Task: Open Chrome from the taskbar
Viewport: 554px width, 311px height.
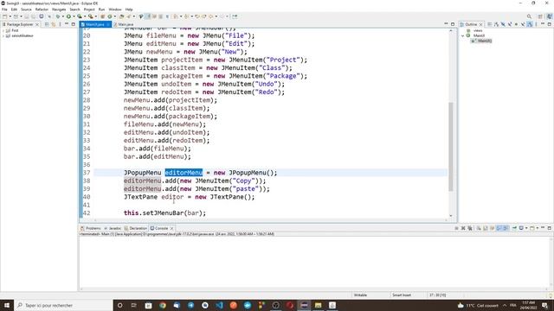Action: click(163, 305)
